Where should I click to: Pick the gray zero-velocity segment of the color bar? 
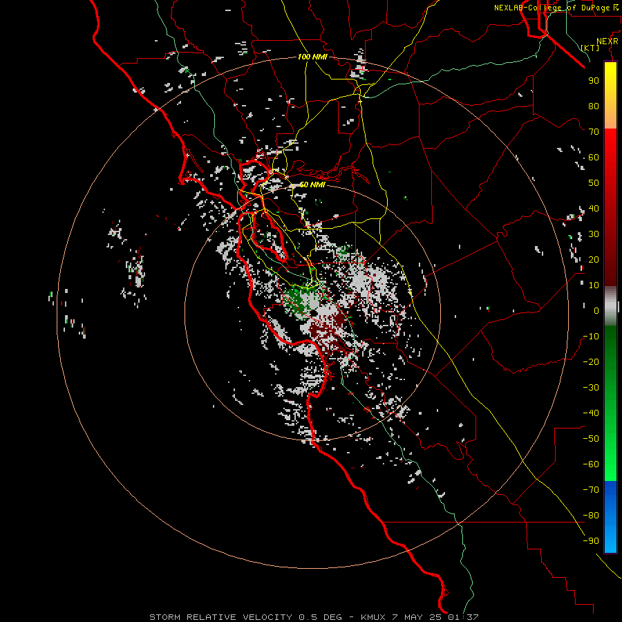point(610,306)
